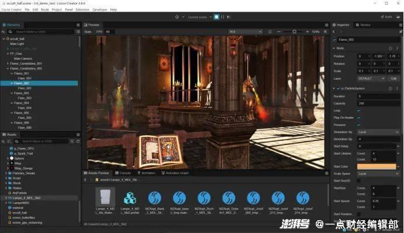Navigate back in Assets Preview path
404x233 pixels.
coord(85,180)
